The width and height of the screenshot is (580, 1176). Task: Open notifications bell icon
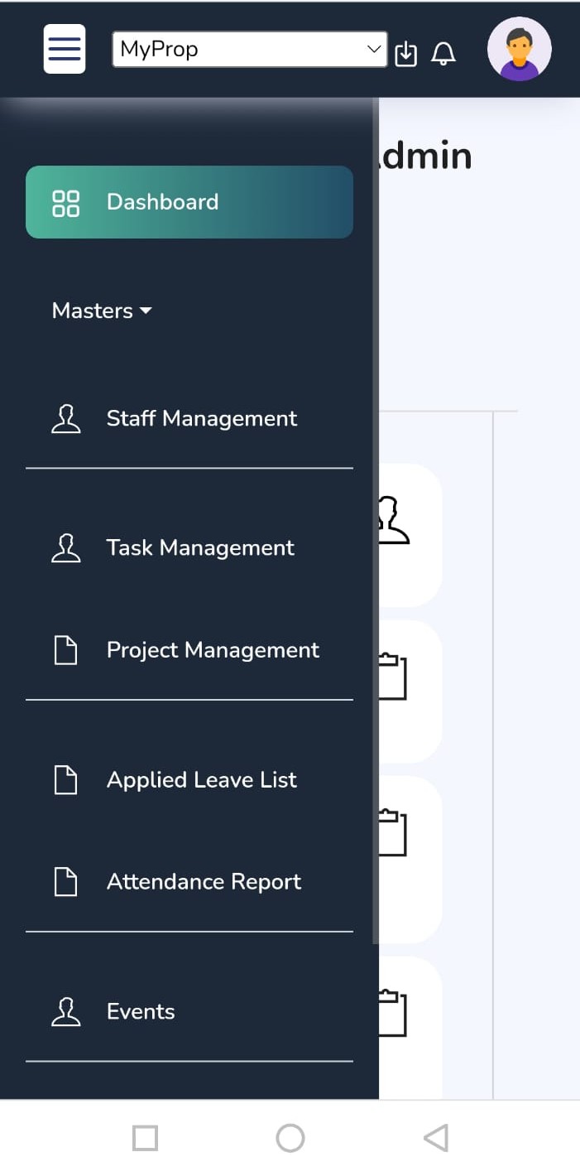click(443, 54)
